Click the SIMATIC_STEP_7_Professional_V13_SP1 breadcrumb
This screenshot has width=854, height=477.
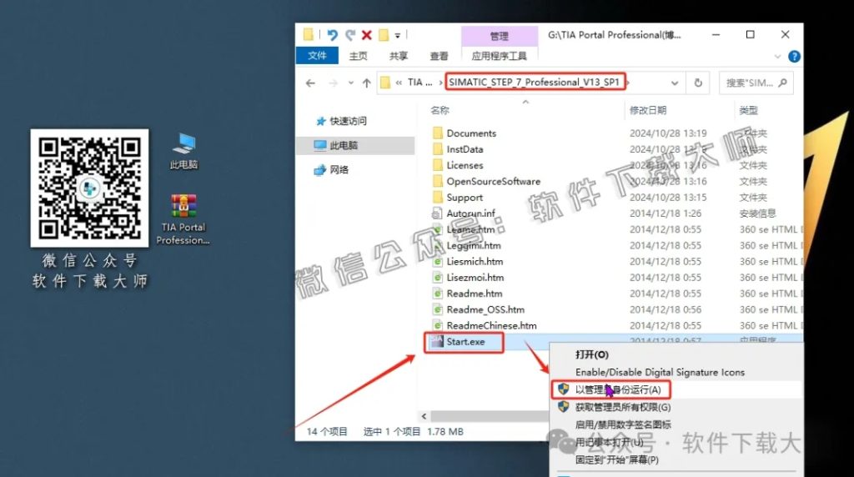(535, 83)
